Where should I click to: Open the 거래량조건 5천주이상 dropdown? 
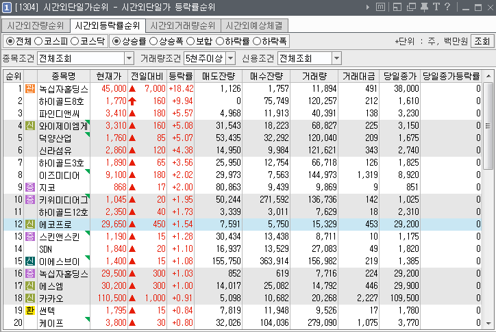(231, 58)
